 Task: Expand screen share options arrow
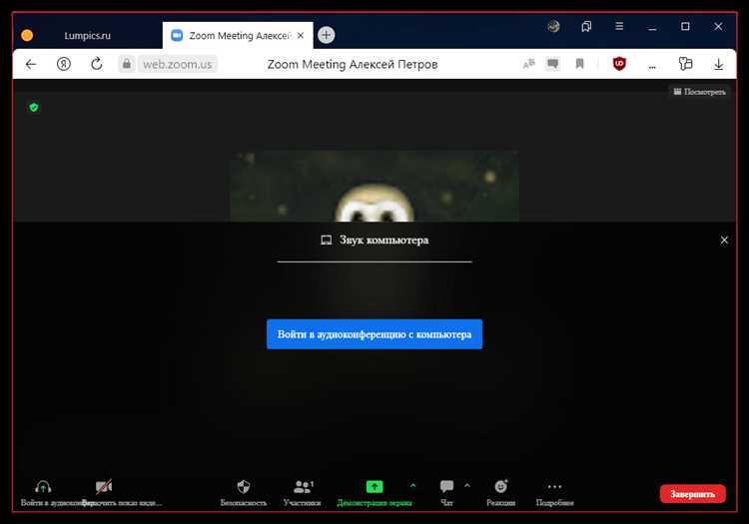click(x=412, y=486)
